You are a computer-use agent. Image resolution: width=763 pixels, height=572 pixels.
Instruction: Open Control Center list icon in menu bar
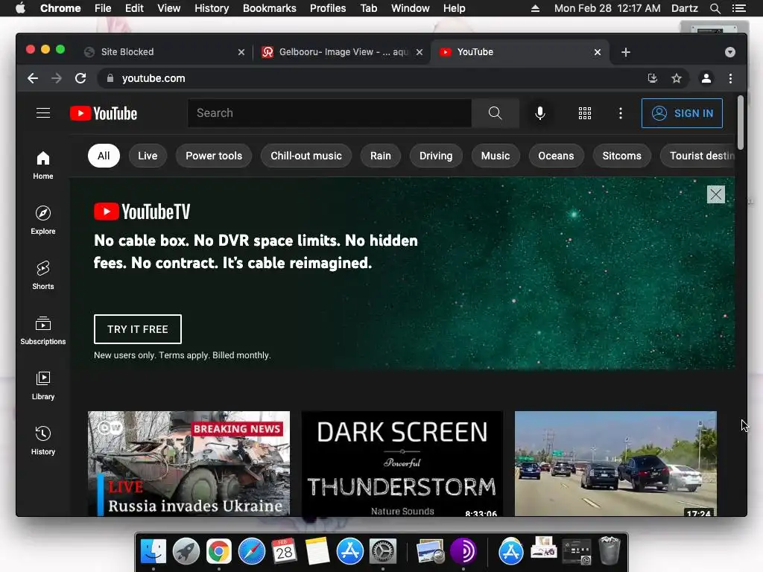(738, 8)
